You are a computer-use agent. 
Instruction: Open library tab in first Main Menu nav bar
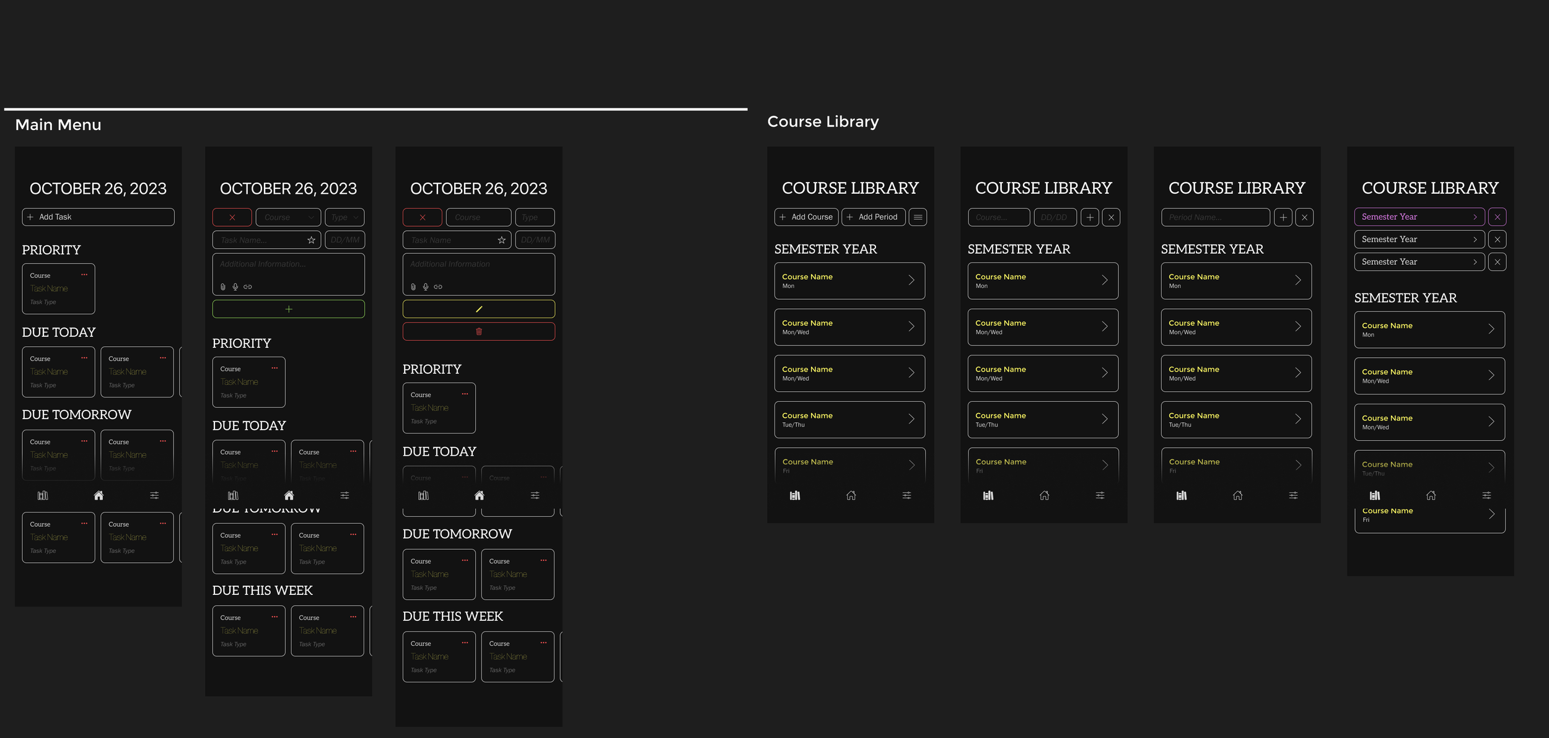click(x=43, y=495)
